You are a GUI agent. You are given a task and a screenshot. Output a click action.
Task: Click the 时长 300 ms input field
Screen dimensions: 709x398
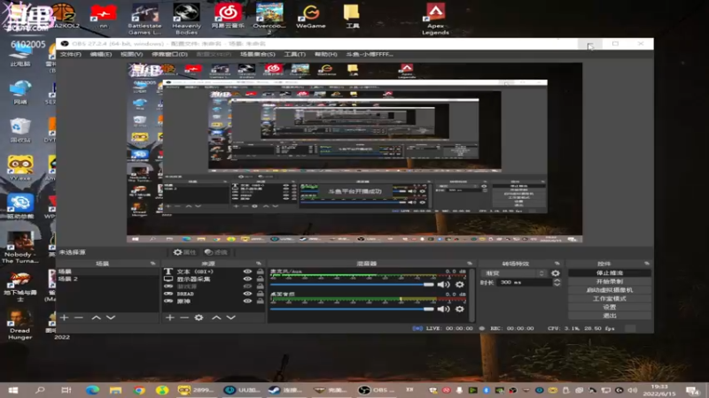525,282
